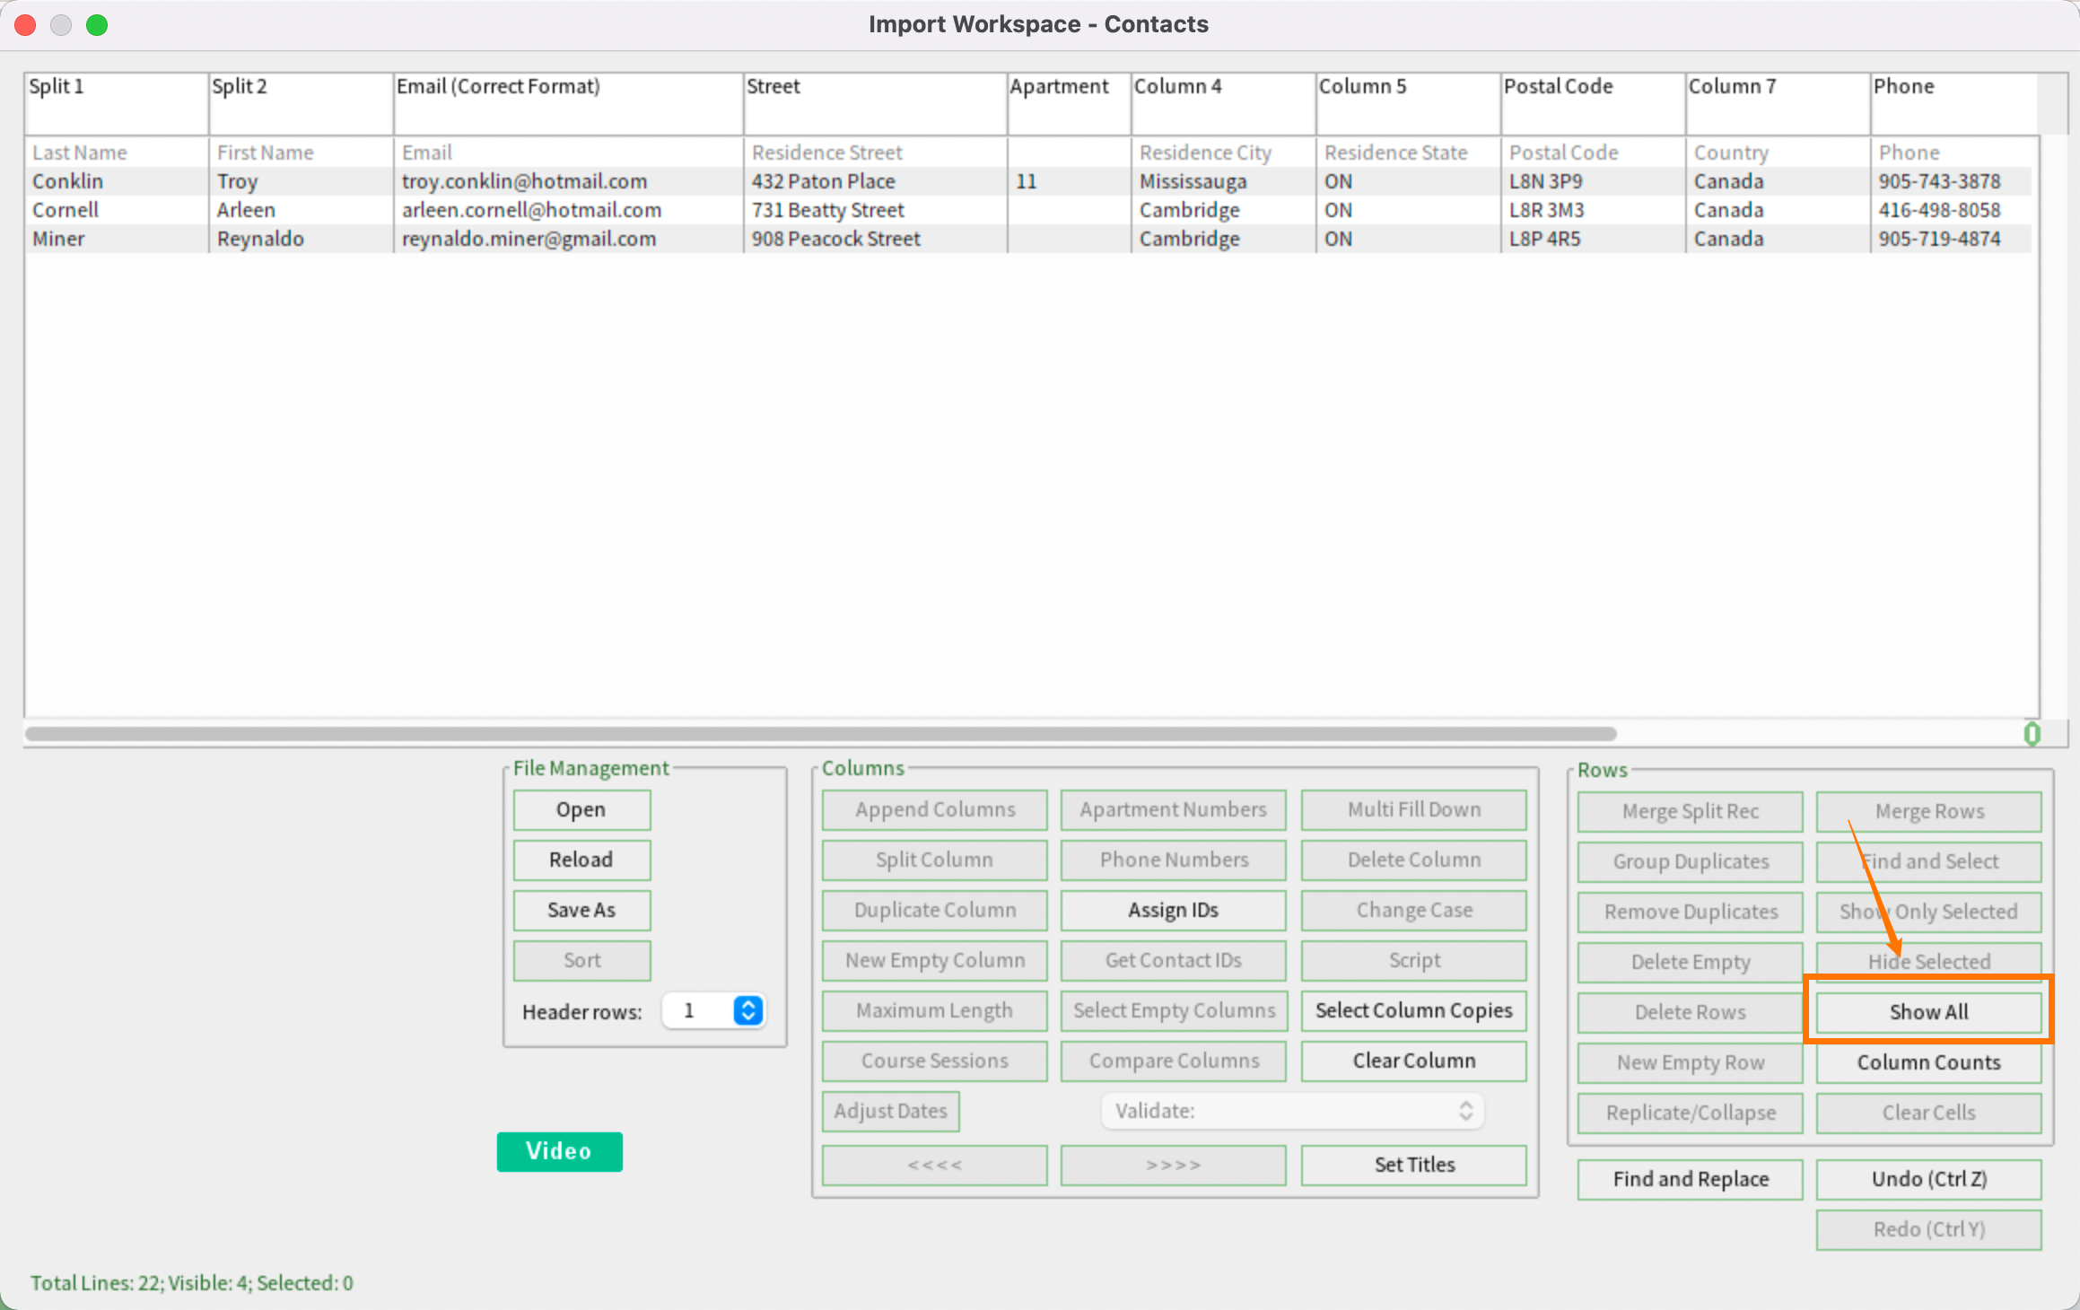Image resolution: width=2080 pixels, height=1310 pixels.
Task: Click Remove Duplicates
Action: pyautogui.click(x=1691, y=913)
